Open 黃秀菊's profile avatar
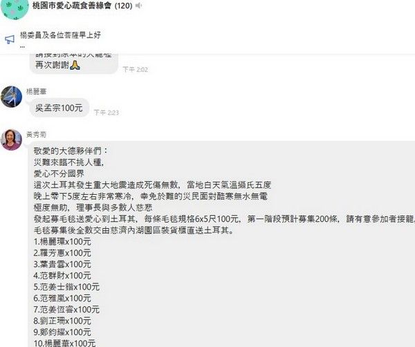Viewport: 415px width, 347px height. tap(11, 140)
